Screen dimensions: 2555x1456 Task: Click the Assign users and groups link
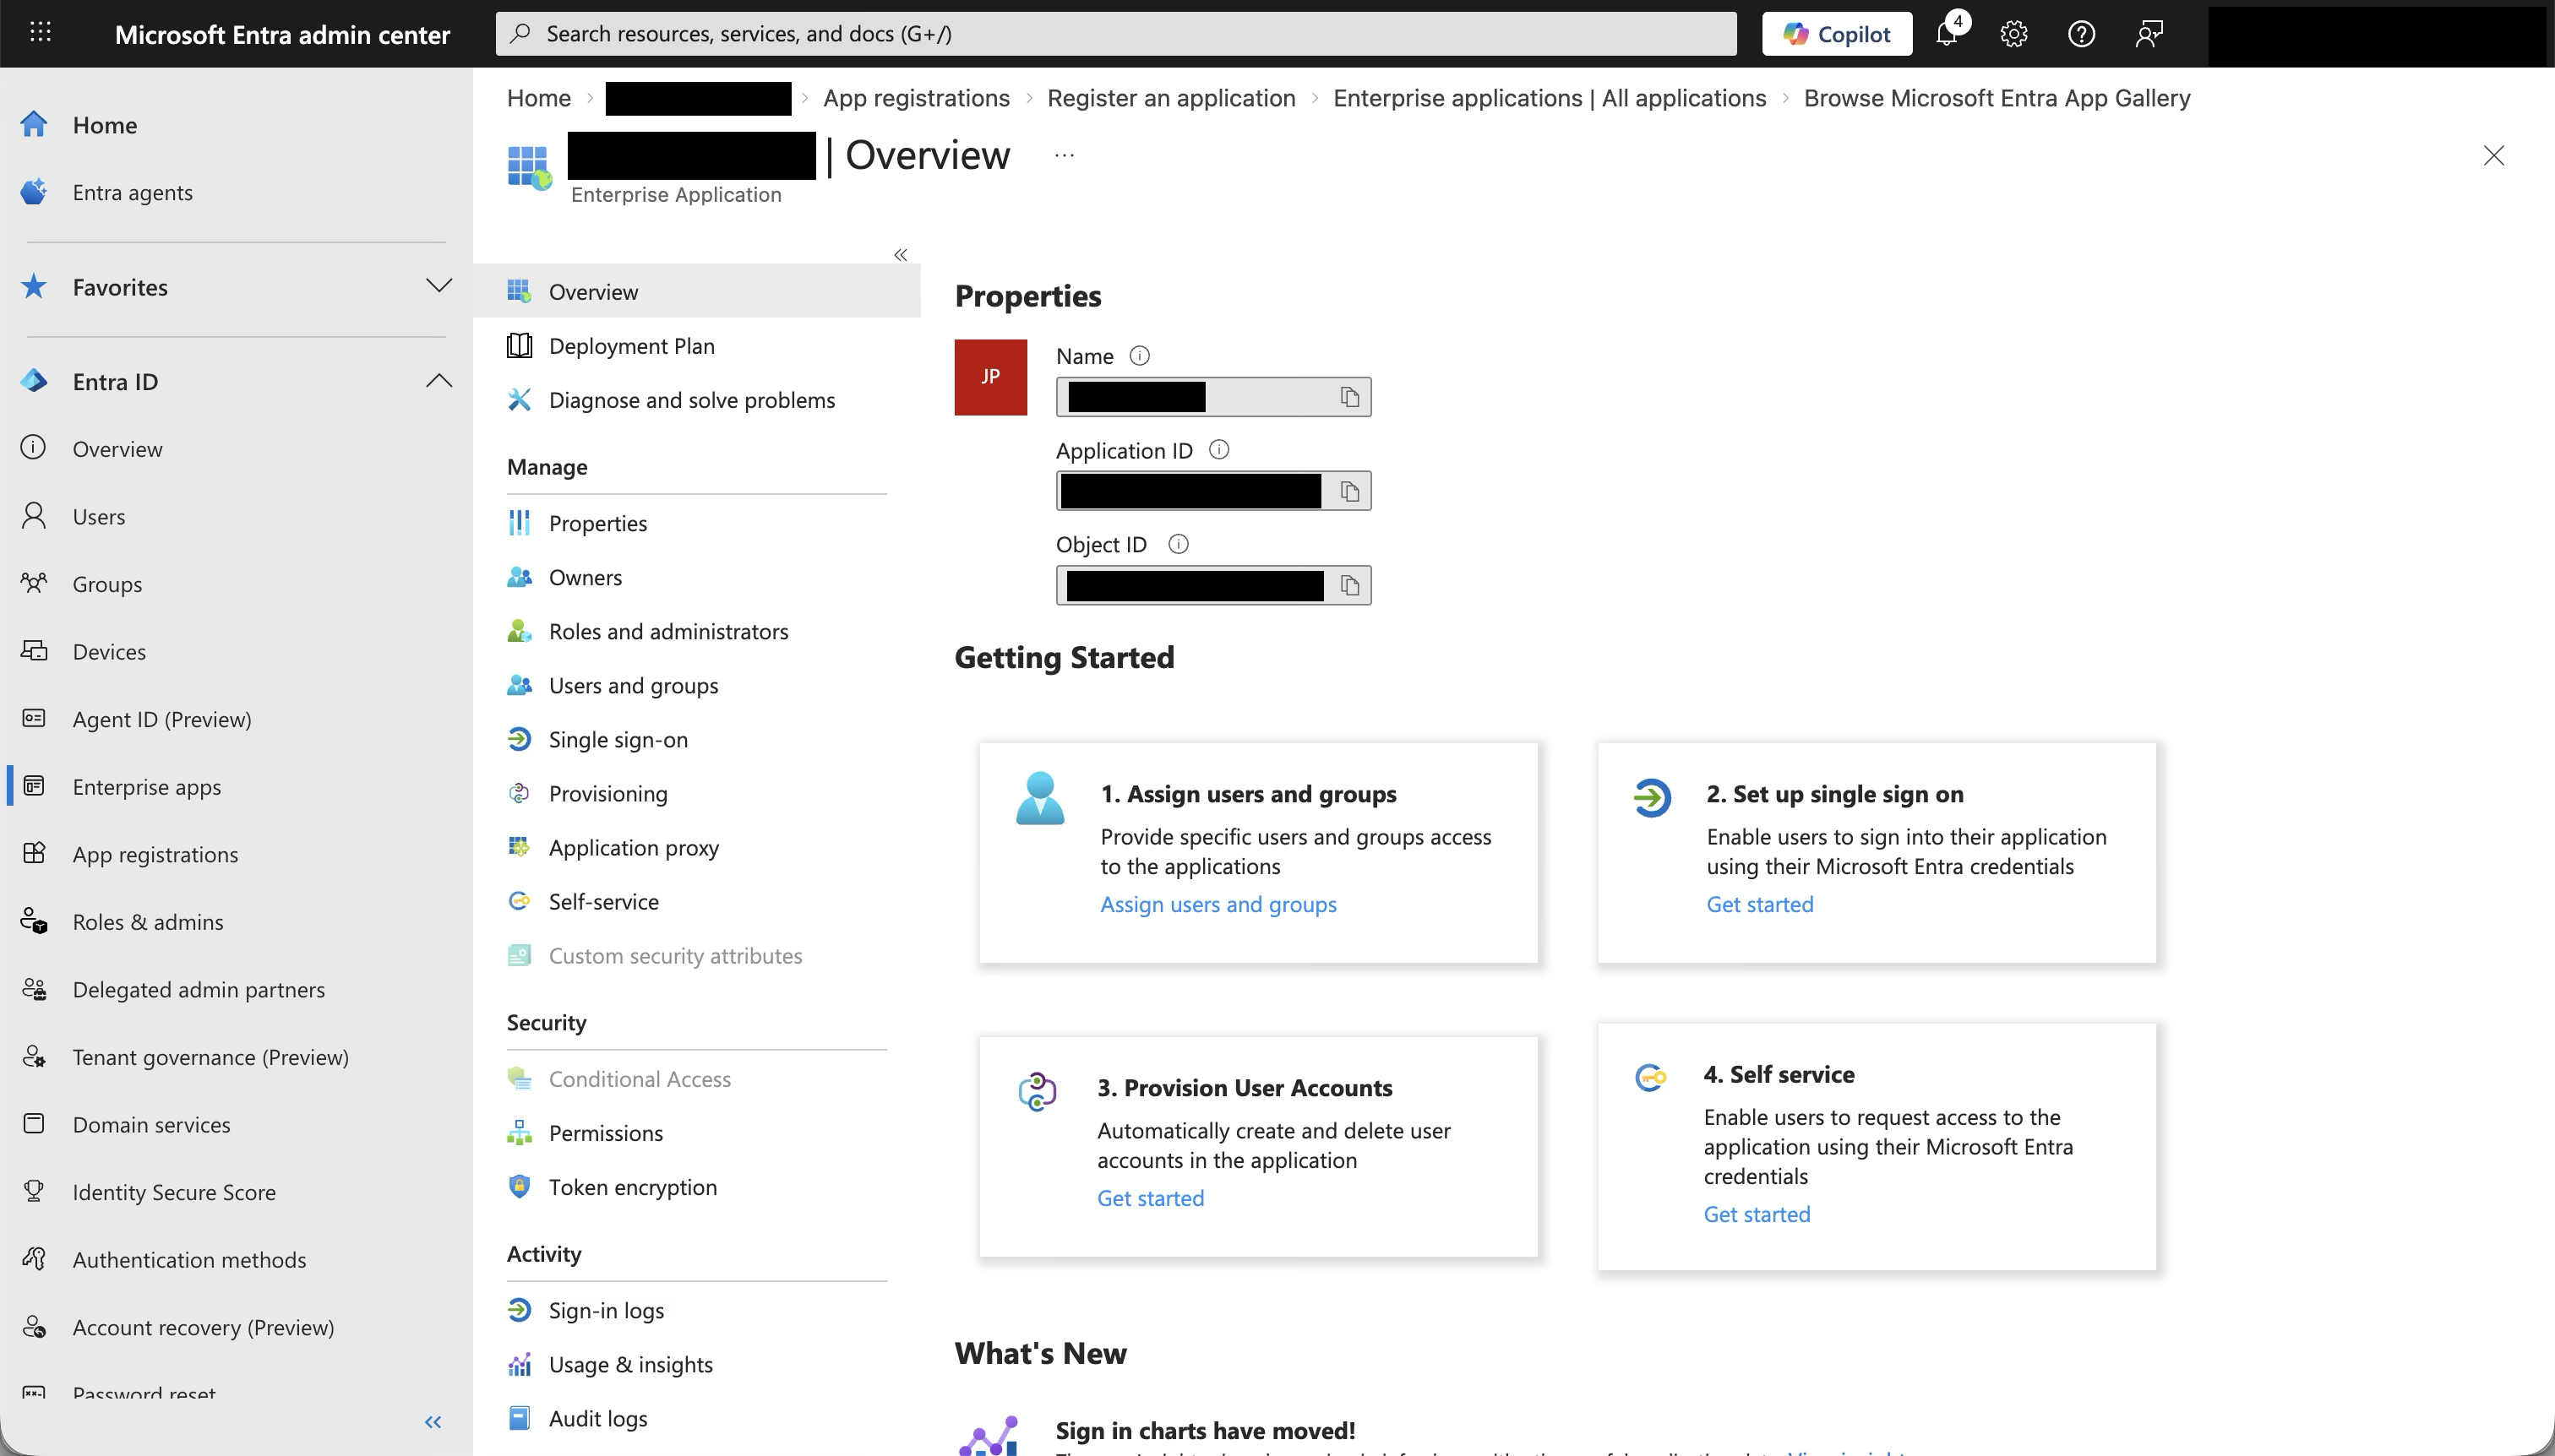[1218, 904]
